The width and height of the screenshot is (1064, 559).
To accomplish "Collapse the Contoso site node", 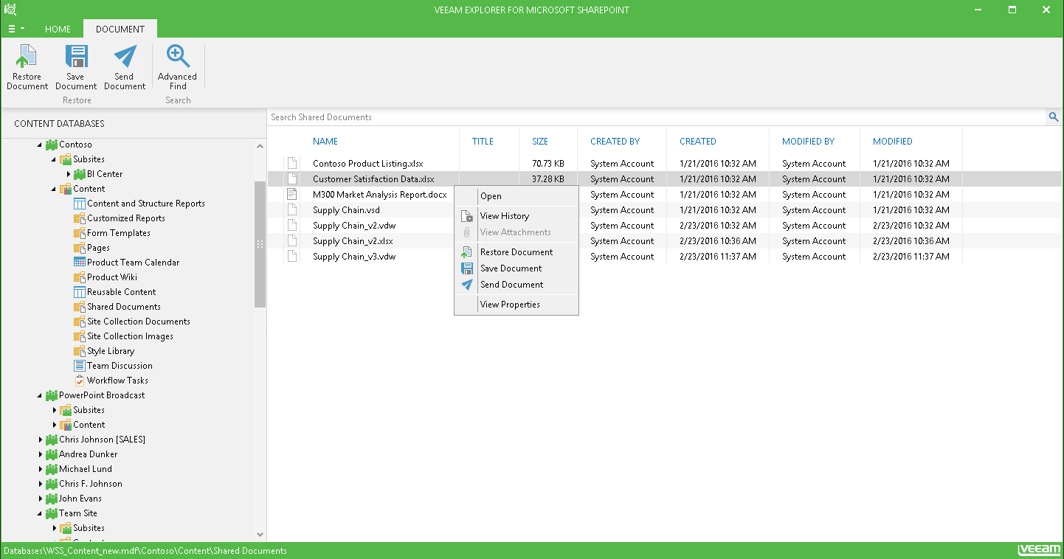I will tap(40, 145).
